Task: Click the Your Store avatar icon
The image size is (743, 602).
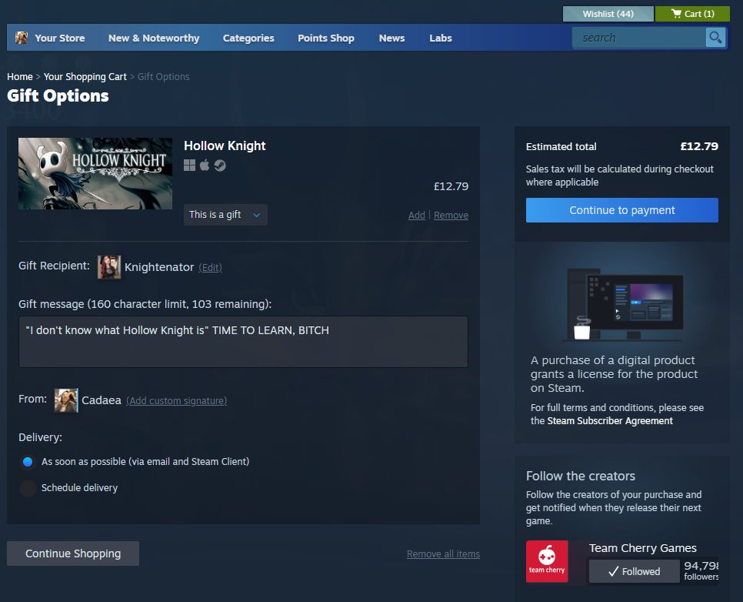Action: 22,38
